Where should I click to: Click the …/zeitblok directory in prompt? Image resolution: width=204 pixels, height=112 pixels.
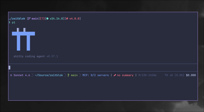coord(17,19)
